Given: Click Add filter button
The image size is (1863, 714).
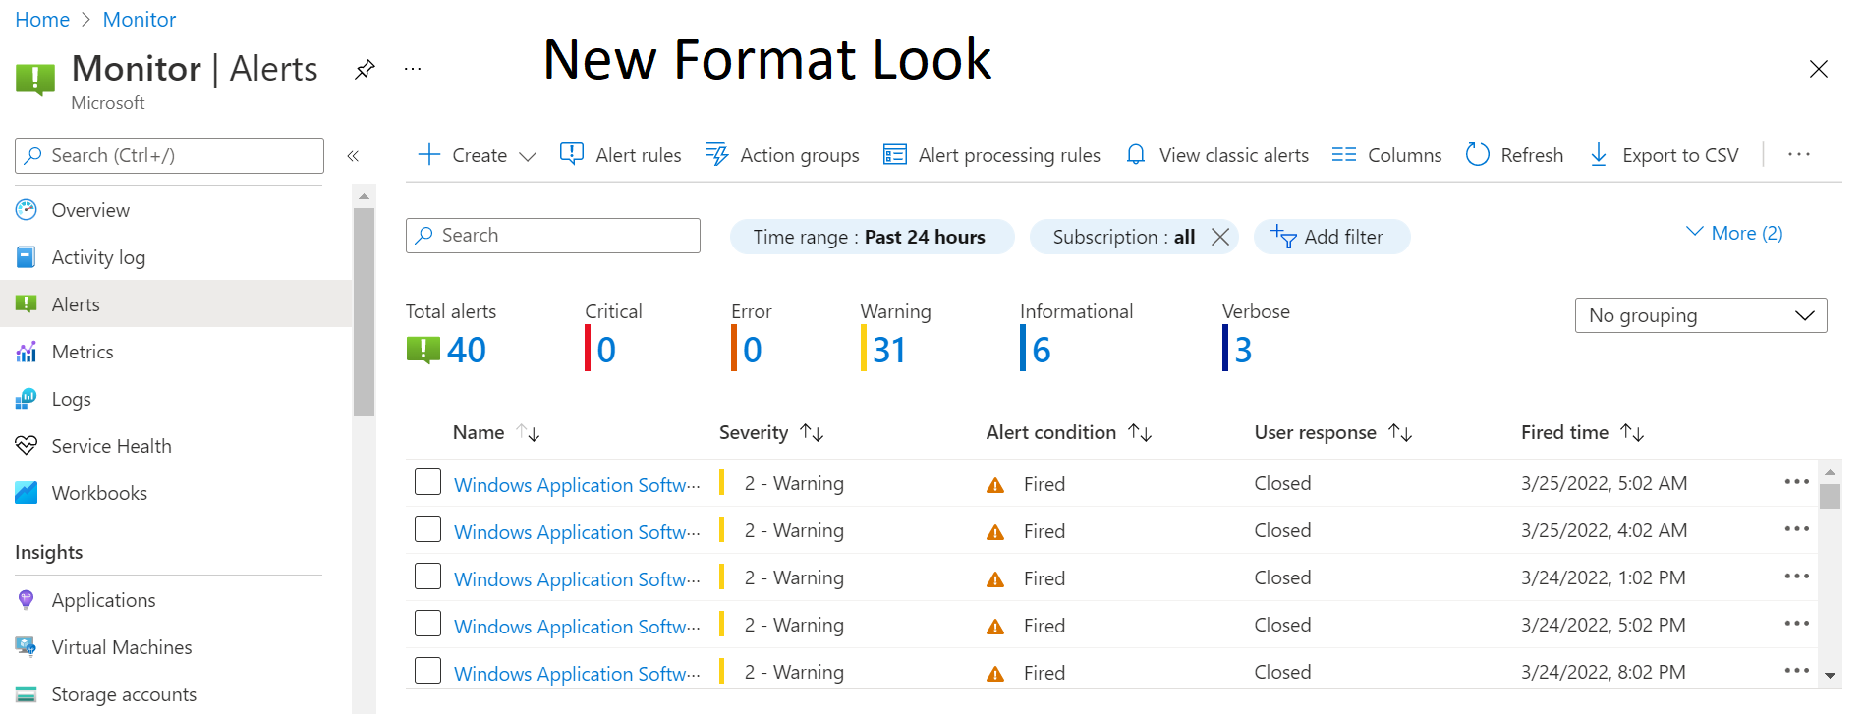Looking at the screenshot, I should [1331, 237].
